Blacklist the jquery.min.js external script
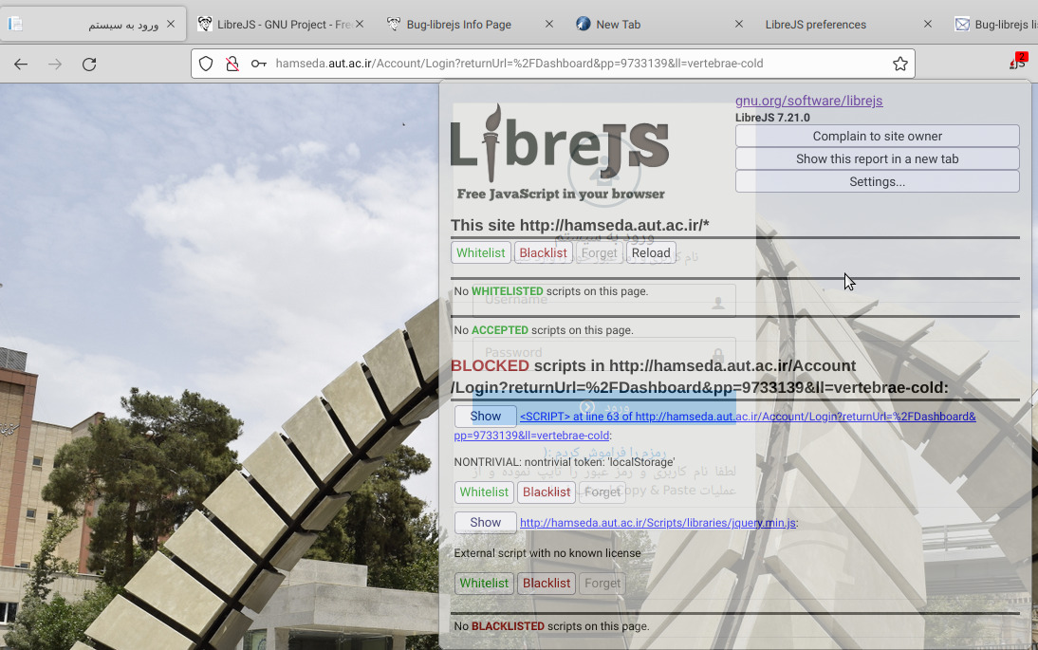 point(547,584)
